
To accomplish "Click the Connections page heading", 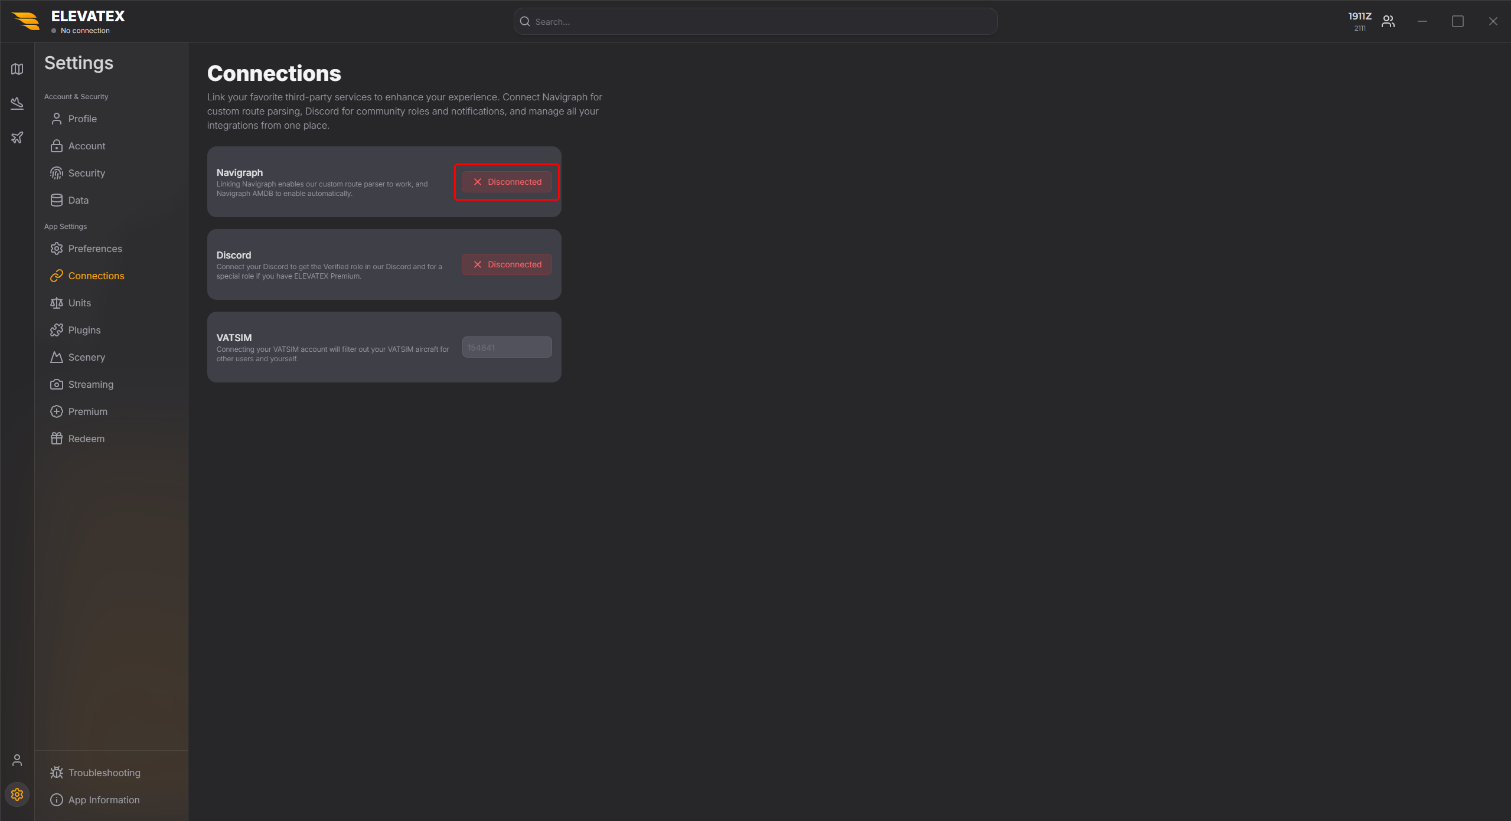I will pyautogui.click(x=274, y=73).
